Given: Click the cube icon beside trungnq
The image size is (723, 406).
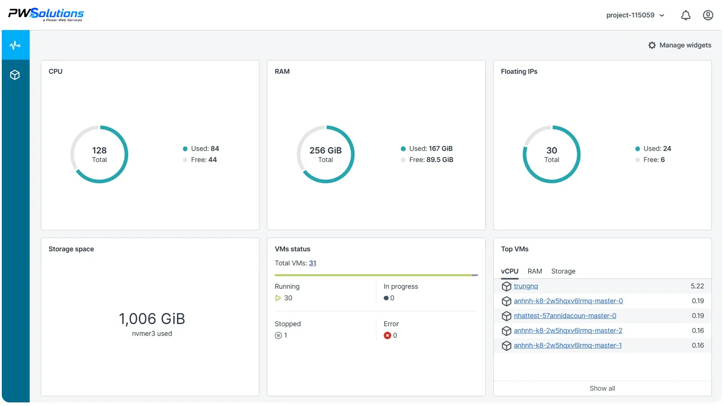Looking at the screenshot, I should click(x=507, y=286).
